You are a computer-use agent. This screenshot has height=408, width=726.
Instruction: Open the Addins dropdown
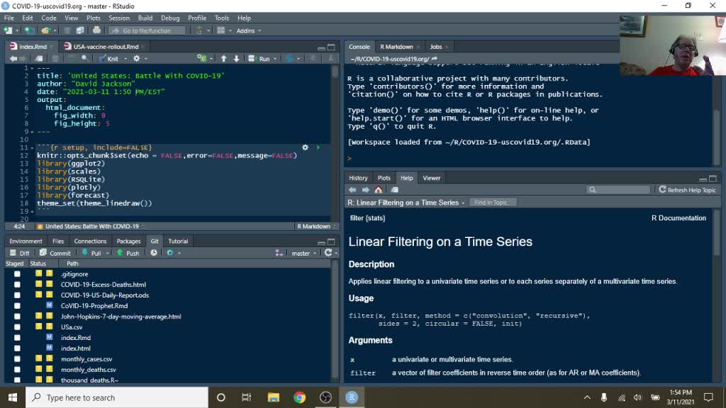point(249,30)
